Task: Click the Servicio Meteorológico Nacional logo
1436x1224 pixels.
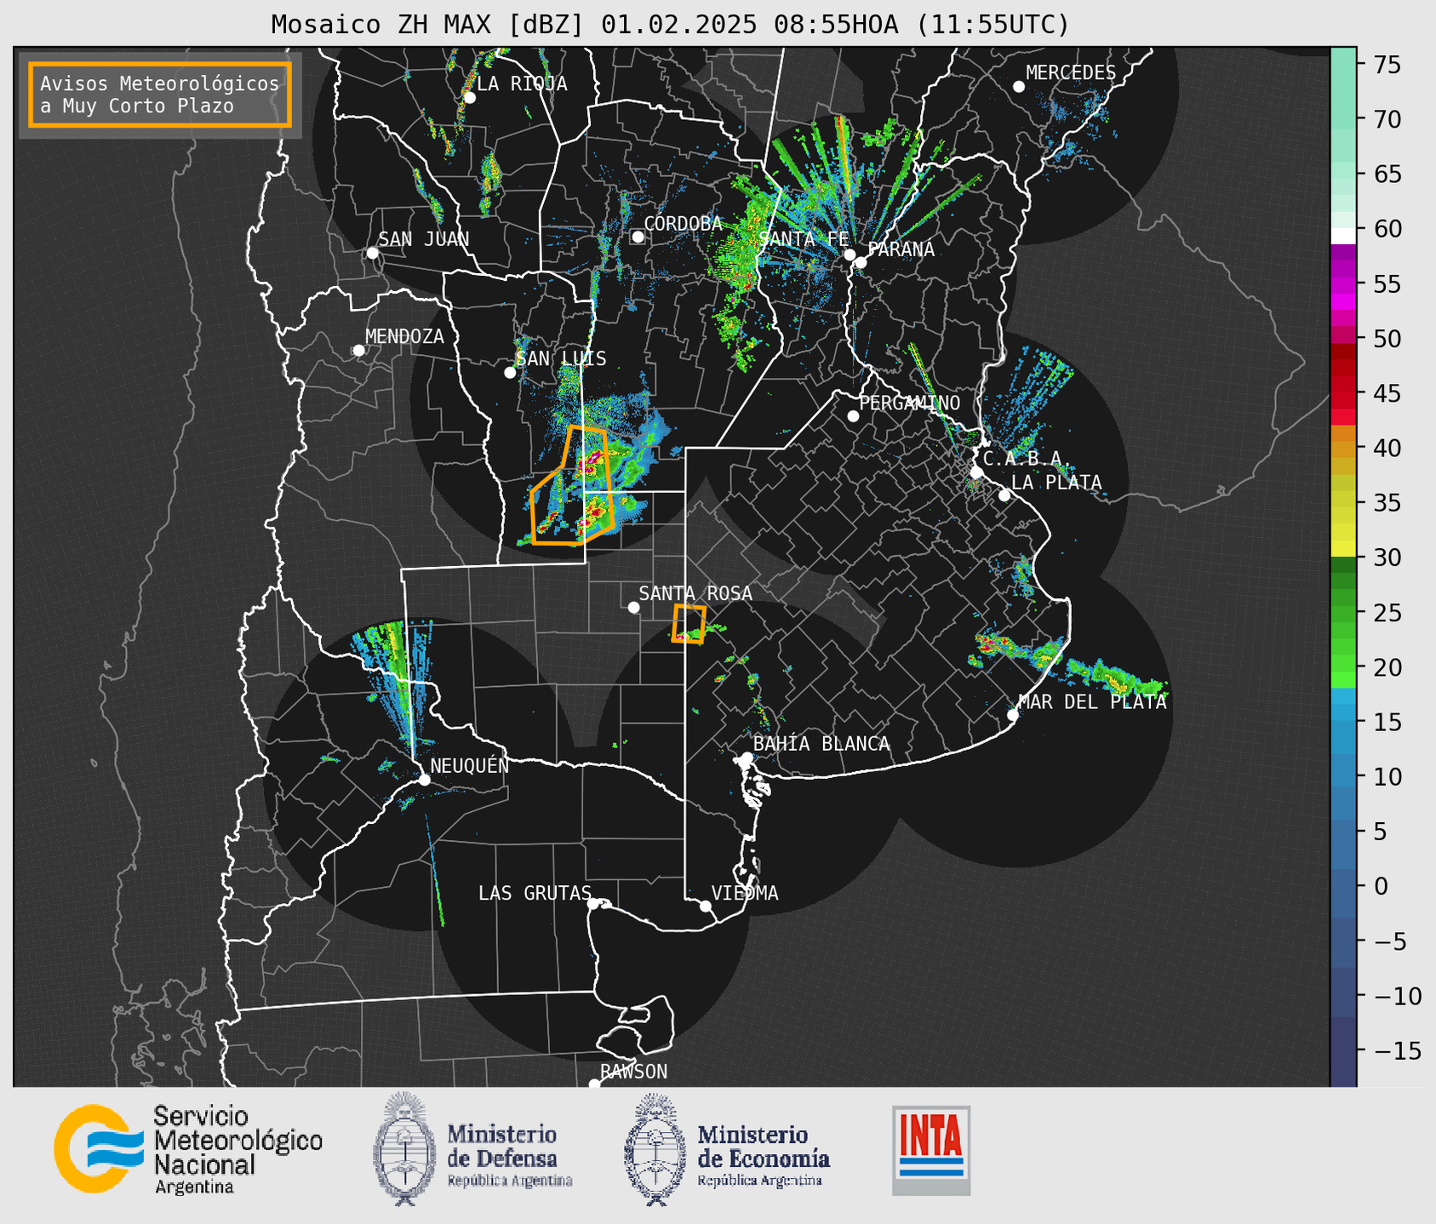Action: (99, 1149)
